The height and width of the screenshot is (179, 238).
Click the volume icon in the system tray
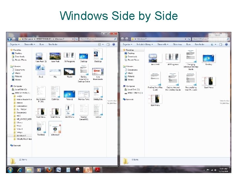click(216, 170)
